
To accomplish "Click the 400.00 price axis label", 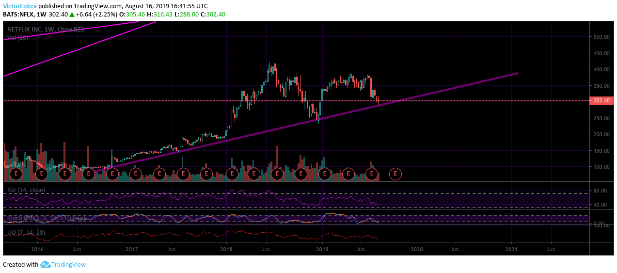I will [602, 70].
